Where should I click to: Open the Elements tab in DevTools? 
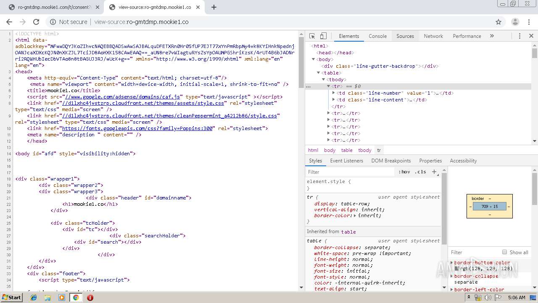[349, 36]
